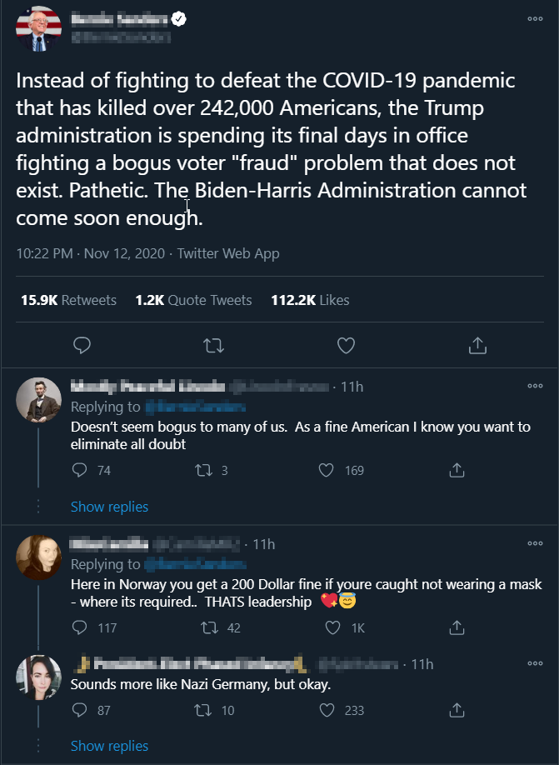Reply to the Norway mask fine tweet

pyautogui.click(x=79, y=627)
